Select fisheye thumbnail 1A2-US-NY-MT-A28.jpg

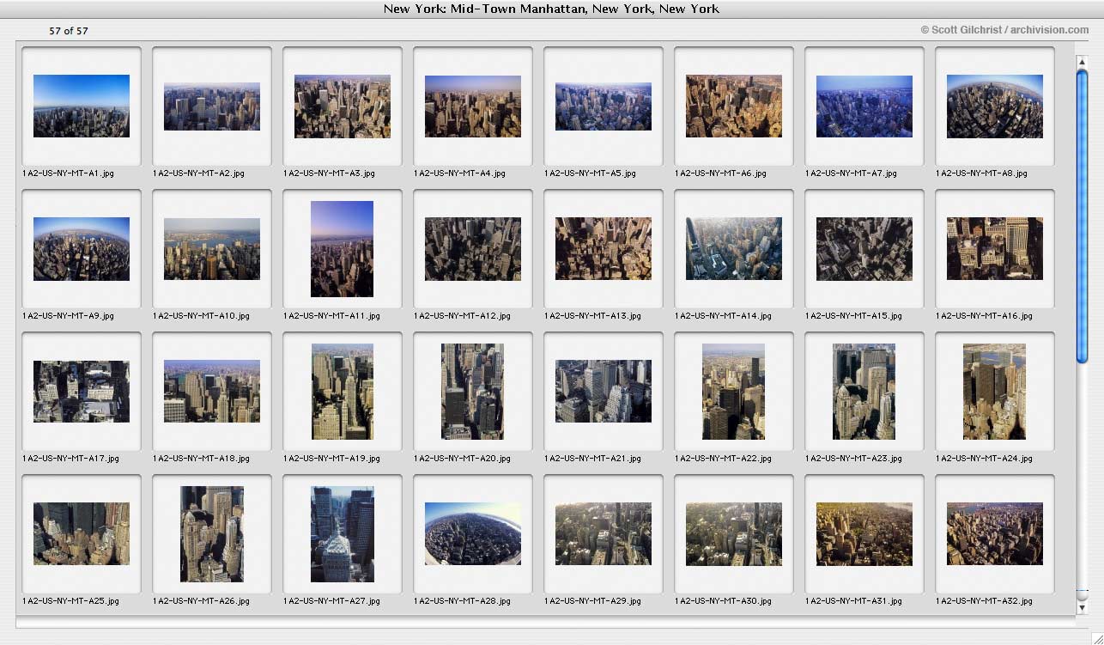click(x=473, y=534)
